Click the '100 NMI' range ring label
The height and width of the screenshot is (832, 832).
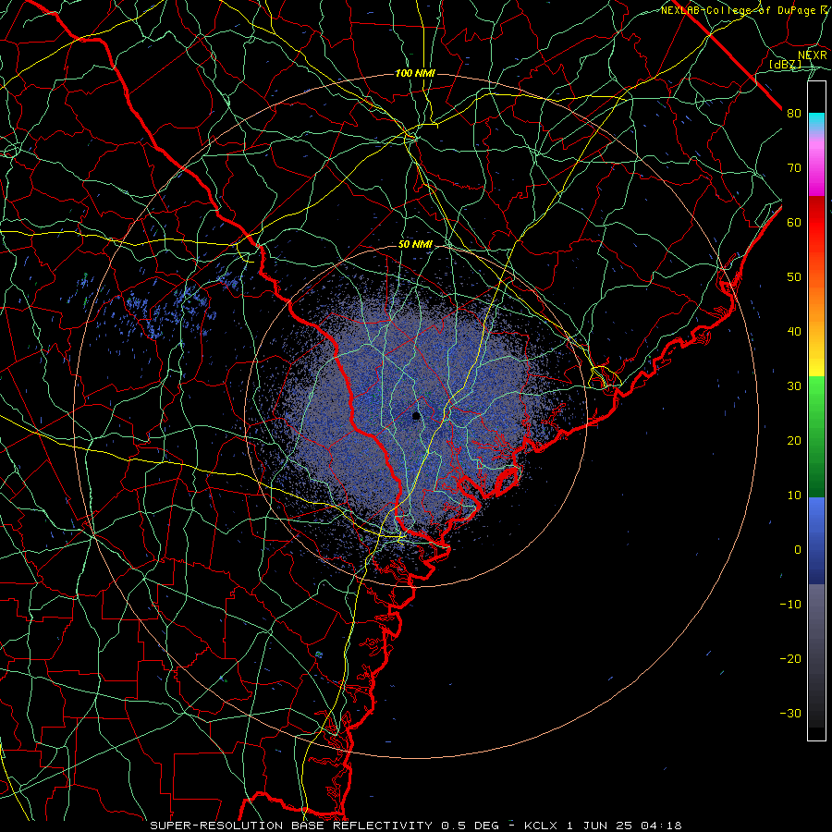(x=415, y=73)
